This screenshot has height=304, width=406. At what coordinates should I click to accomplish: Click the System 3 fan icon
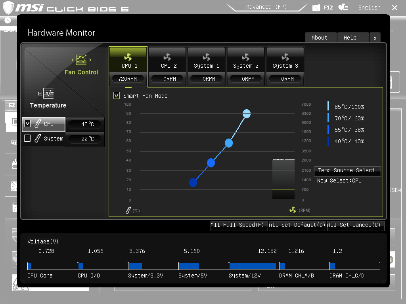click(285, 57)
